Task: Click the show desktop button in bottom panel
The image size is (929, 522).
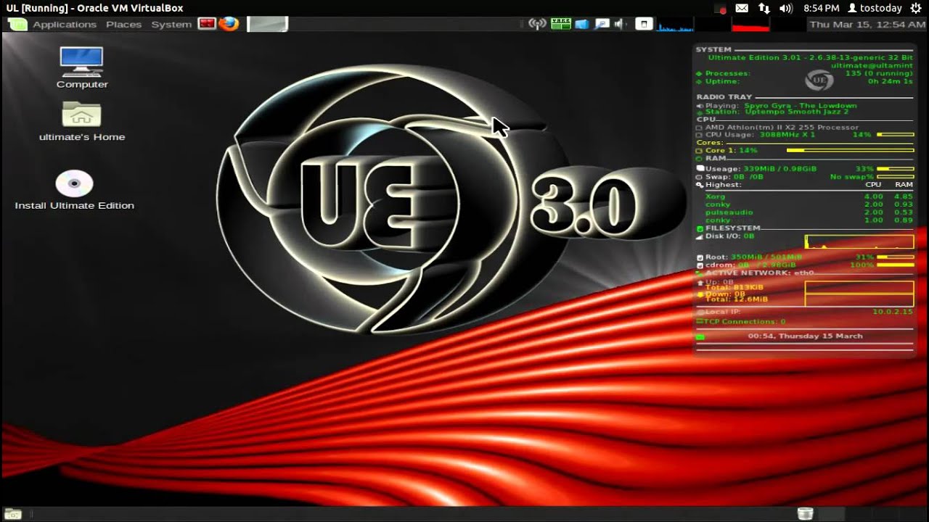Action: point(13,514)
